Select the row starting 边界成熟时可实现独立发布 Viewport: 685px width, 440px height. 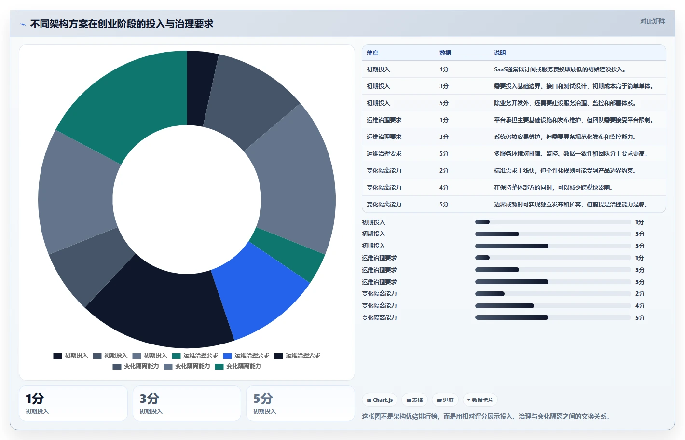(x=514, y=205)
